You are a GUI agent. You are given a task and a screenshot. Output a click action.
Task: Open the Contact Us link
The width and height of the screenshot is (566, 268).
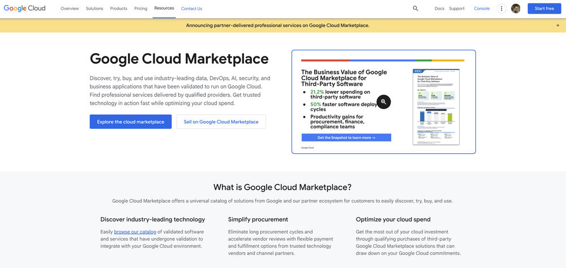point(192,8)
